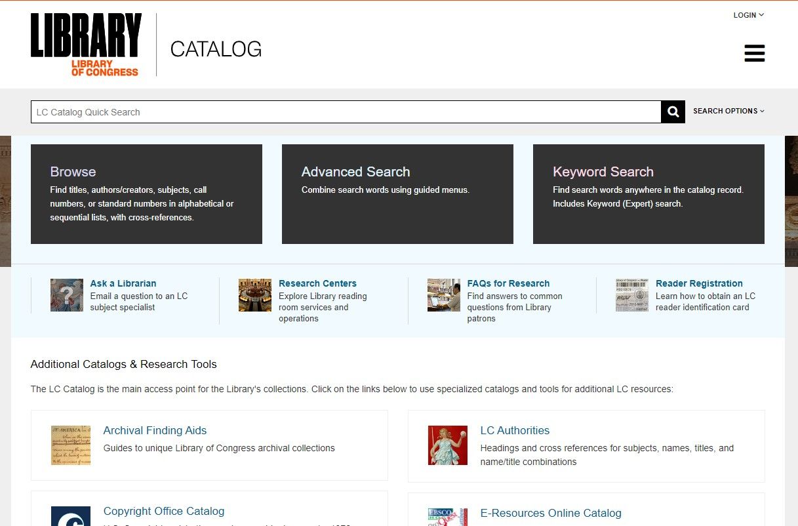Open the hamburger navigation menu
This screenshot has width=798, height=526.
(754, 53)
